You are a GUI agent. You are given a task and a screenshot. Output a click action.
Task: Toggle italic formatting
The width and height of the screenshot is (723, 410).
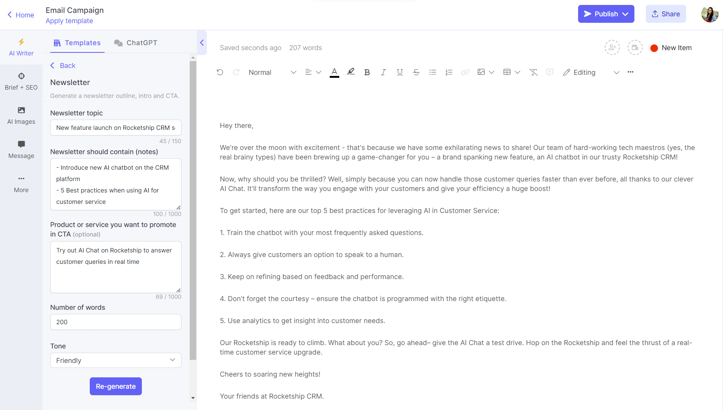pos(383,72)
